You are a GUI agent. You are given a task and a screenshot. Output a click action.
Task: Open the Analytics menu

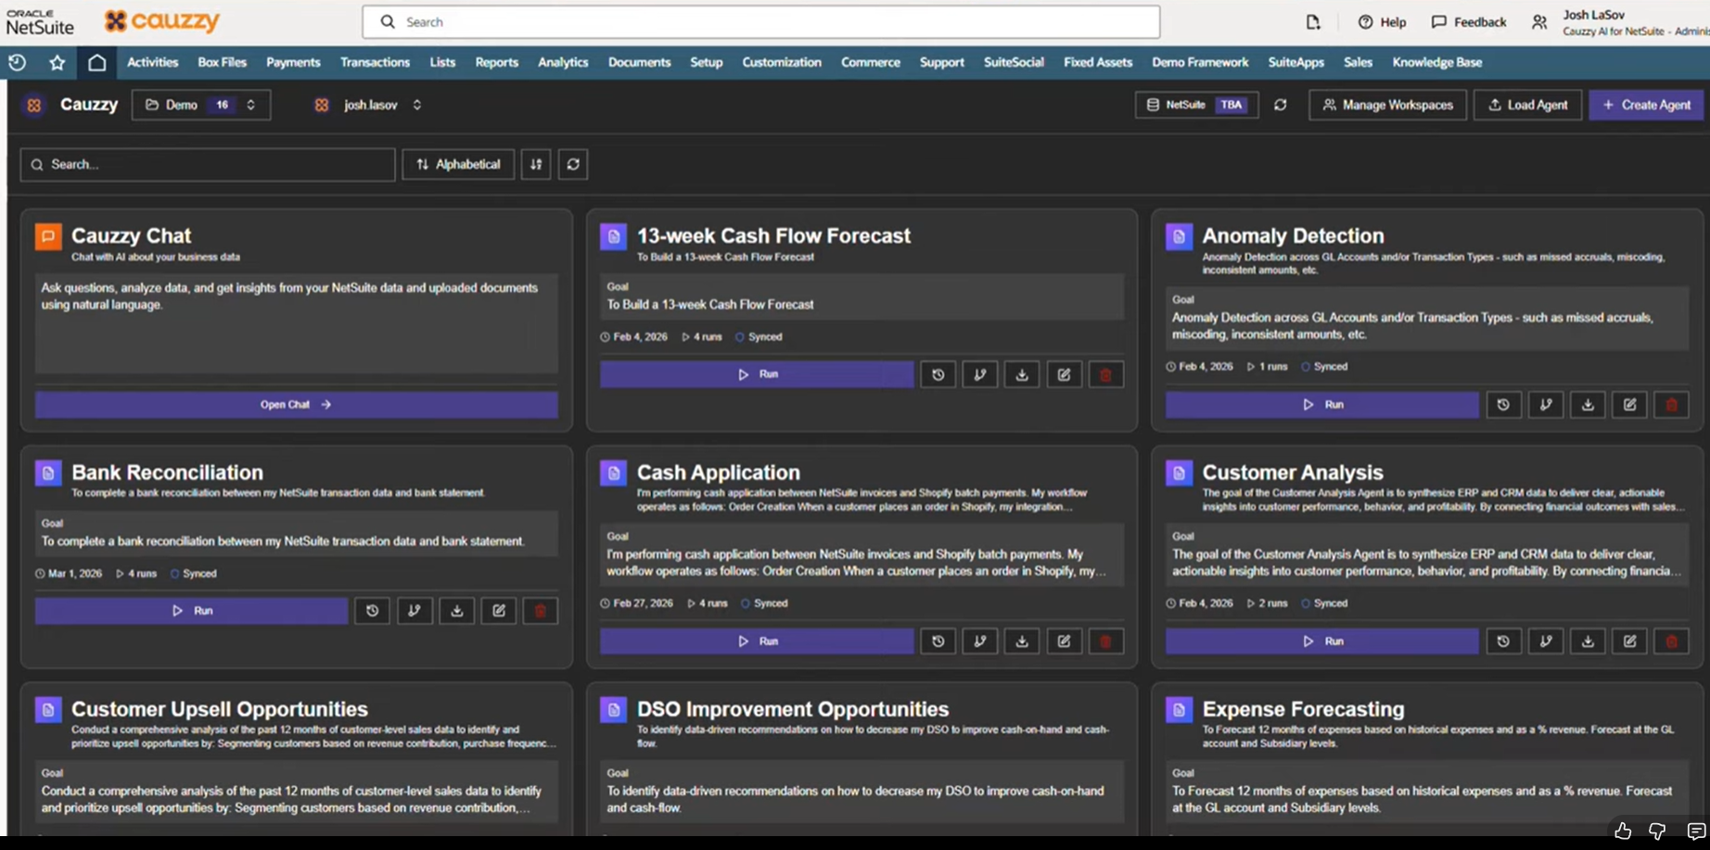[x=563, y=62]
